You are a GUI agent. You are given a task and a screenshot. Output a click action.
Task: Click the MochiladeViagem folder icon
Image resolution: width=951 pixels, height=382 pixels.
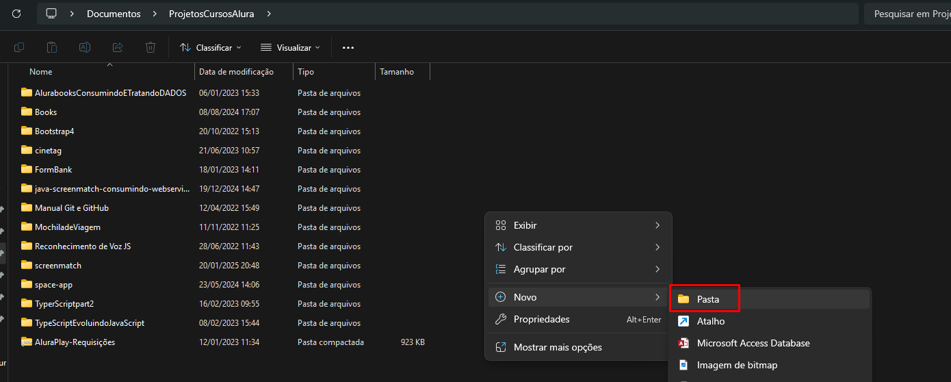pos(27,227)
